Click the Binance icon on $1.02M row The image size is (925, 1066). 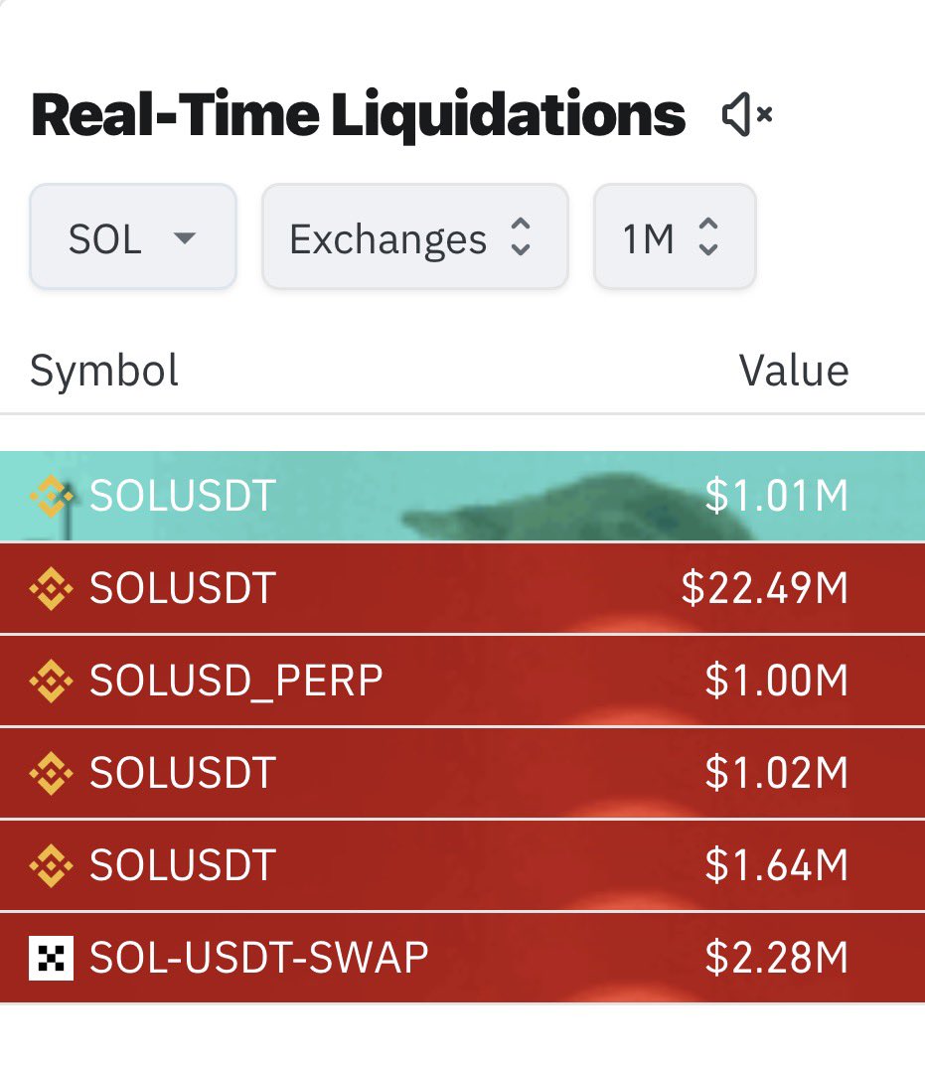tap(51, 773)
